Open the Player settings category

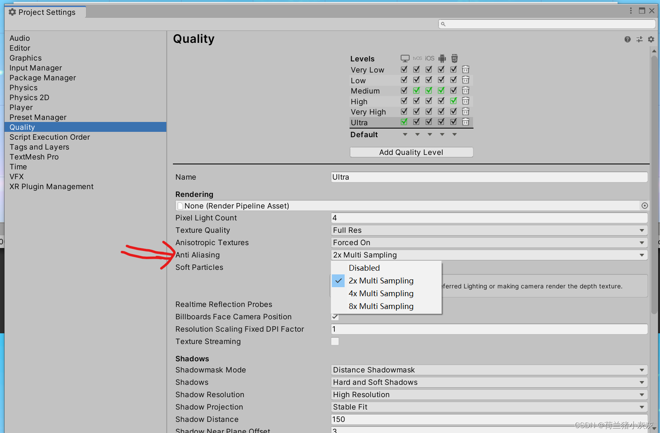(21, 108)
